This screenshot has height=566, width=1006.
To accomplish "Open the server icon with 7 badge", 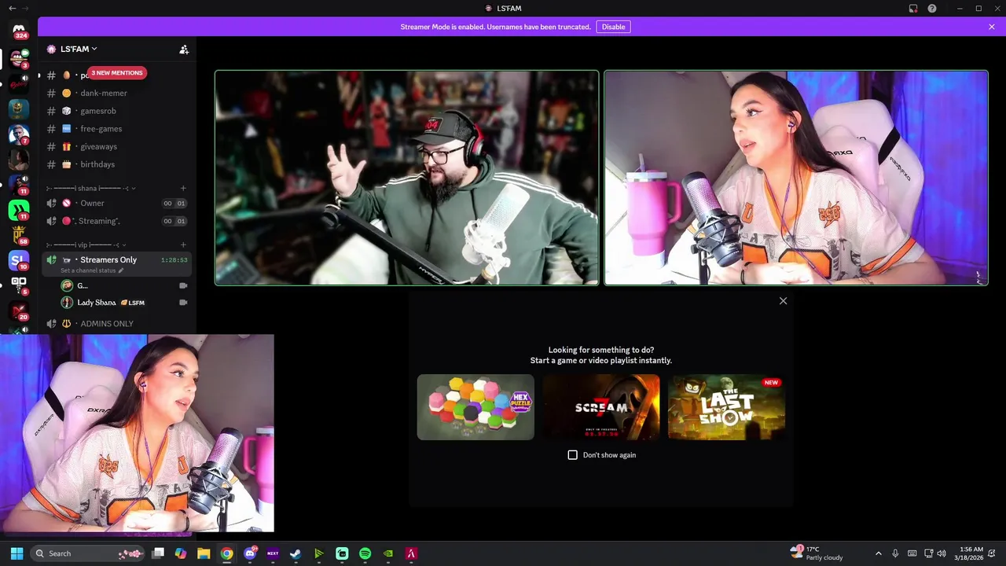I will (x=19, y=134).
